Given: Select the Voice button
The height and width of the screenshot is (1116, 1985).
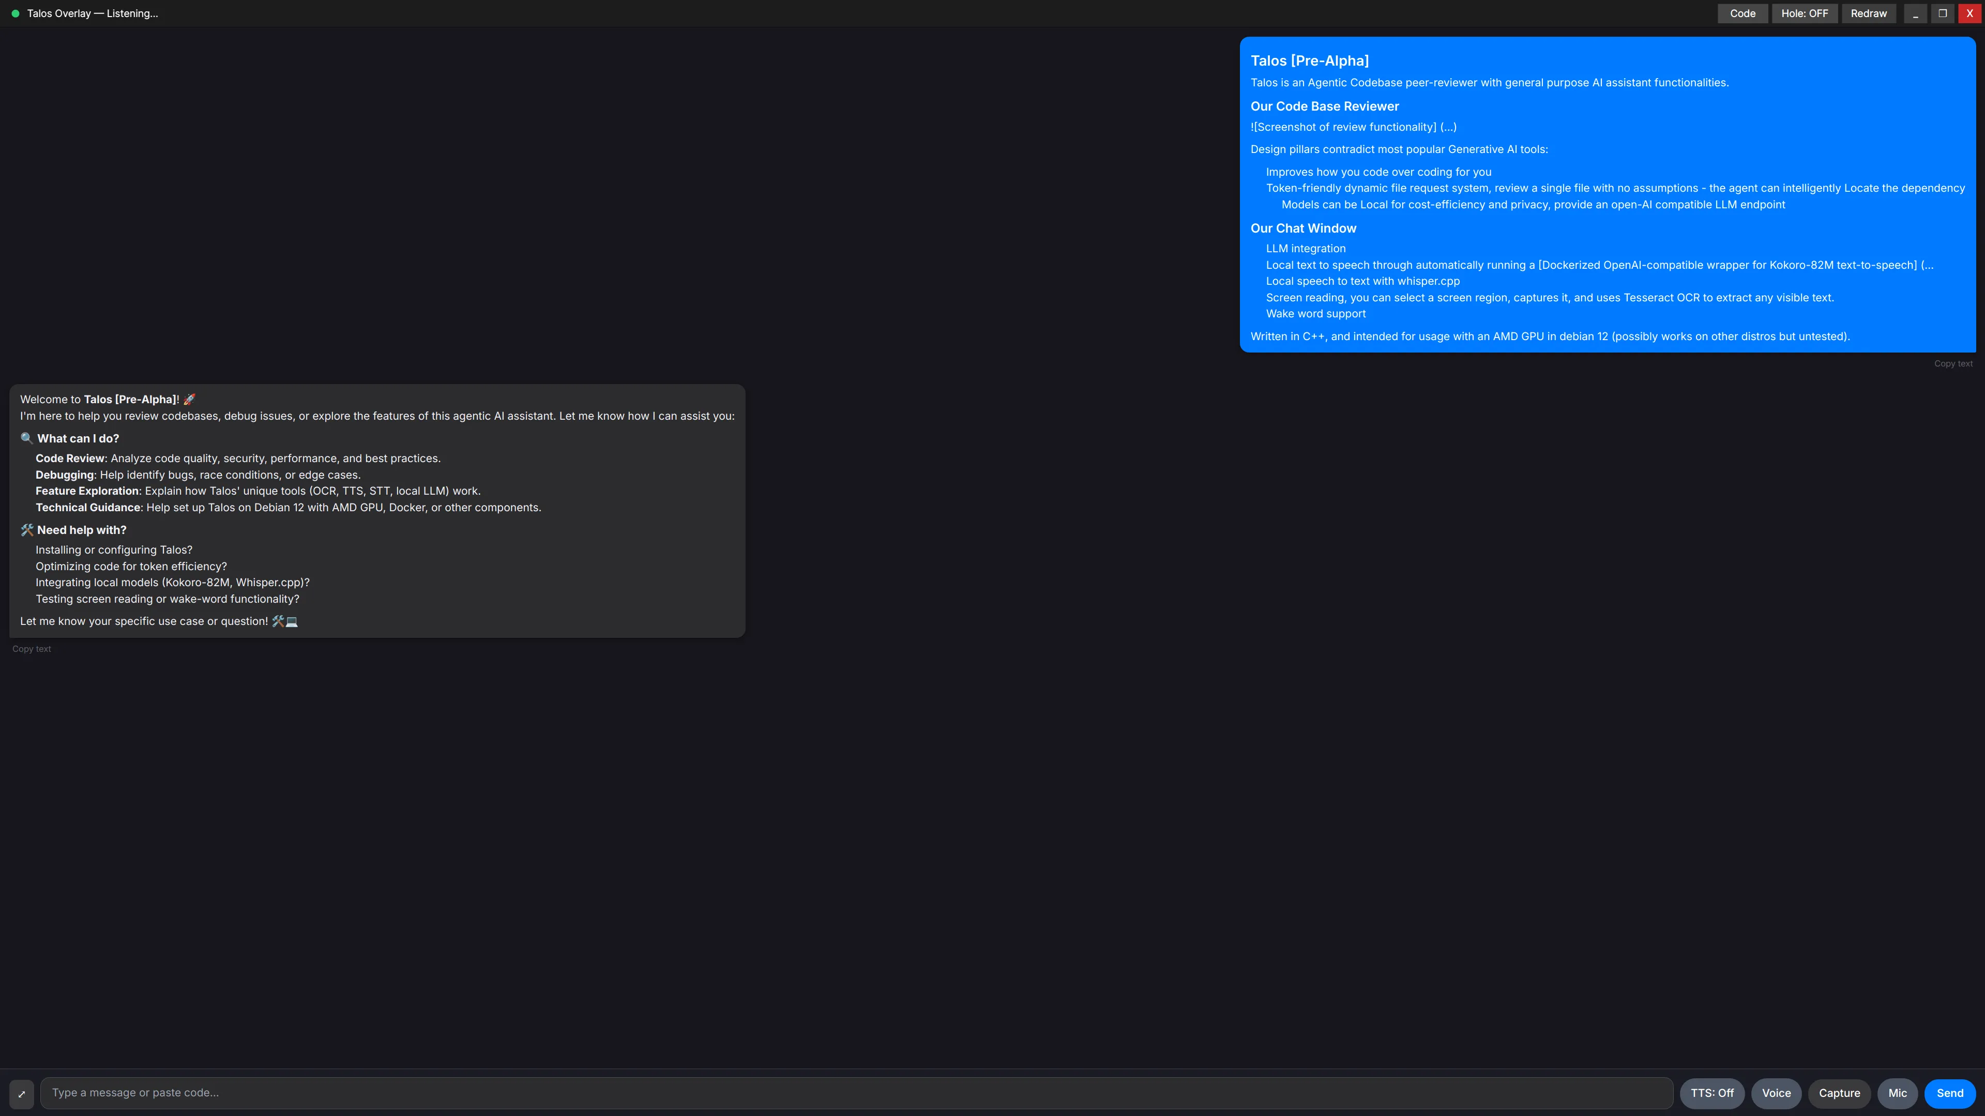Looking at the screenshot, I should coord(1776,1094).
